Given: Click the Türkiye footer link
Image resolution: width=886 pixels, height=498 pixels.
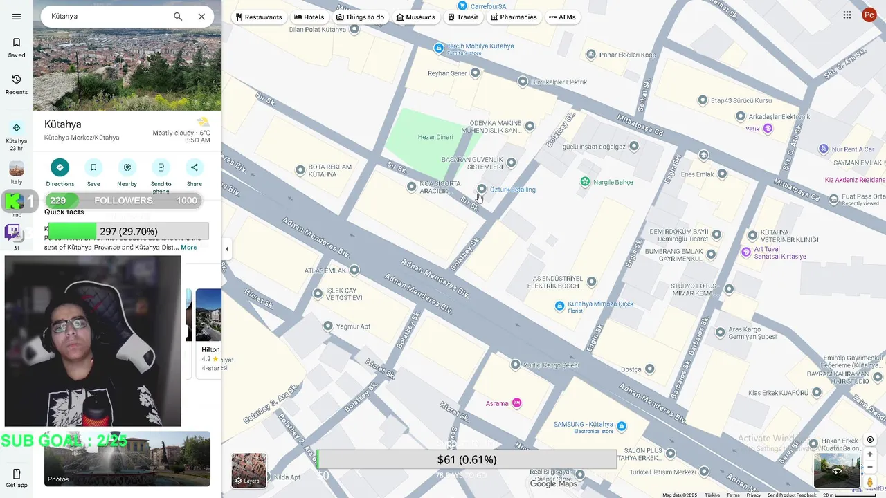Looking at the screenshot, I should click(x=712, y=495).
